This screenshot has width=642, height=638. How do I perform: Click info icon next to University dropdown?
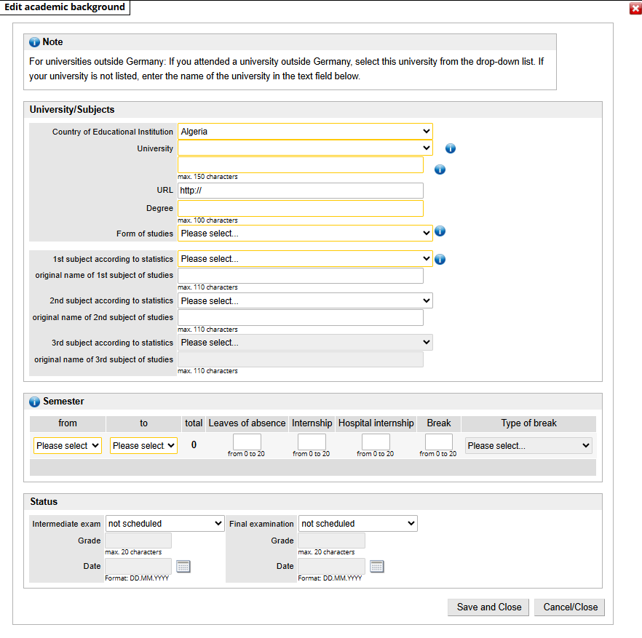click(450, 148)
